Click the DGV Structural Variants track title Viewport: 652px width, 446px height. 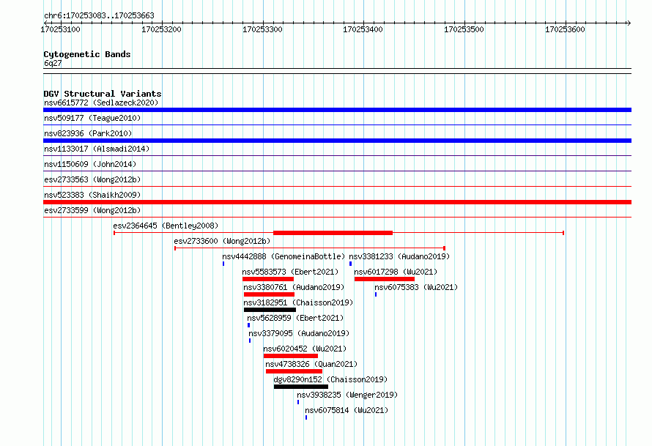click(x=103, y=94)
